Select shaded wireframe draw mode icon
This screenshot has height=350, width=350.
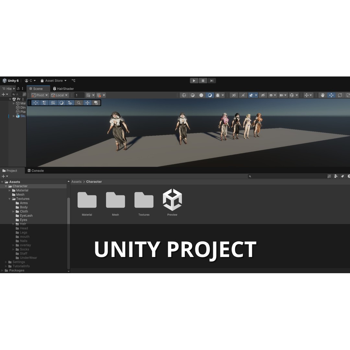click(192, 95)
